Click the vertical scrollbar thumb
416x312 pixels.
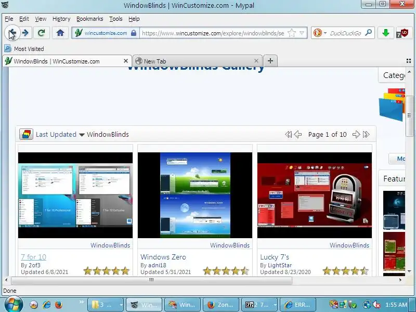point(409,115)
